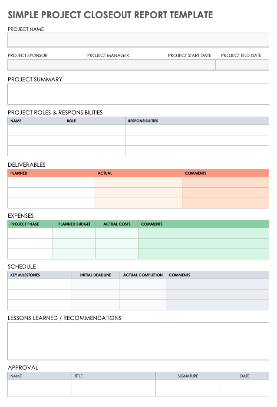Select the Project Sponsor field
This screenshot has width=277, height=407.
[47, 65]
